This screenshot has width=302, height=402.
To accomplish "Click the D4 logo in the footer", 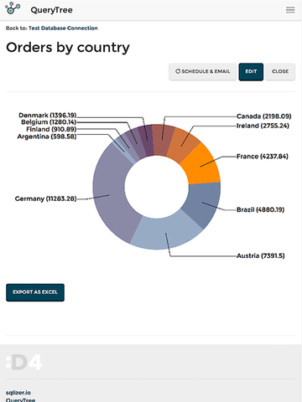I will click(x=24, y=362).
